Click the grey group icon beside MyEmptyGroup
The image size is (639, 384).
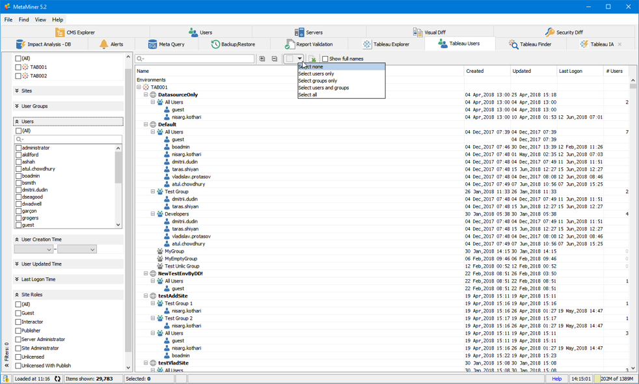[x=160, y=258]
